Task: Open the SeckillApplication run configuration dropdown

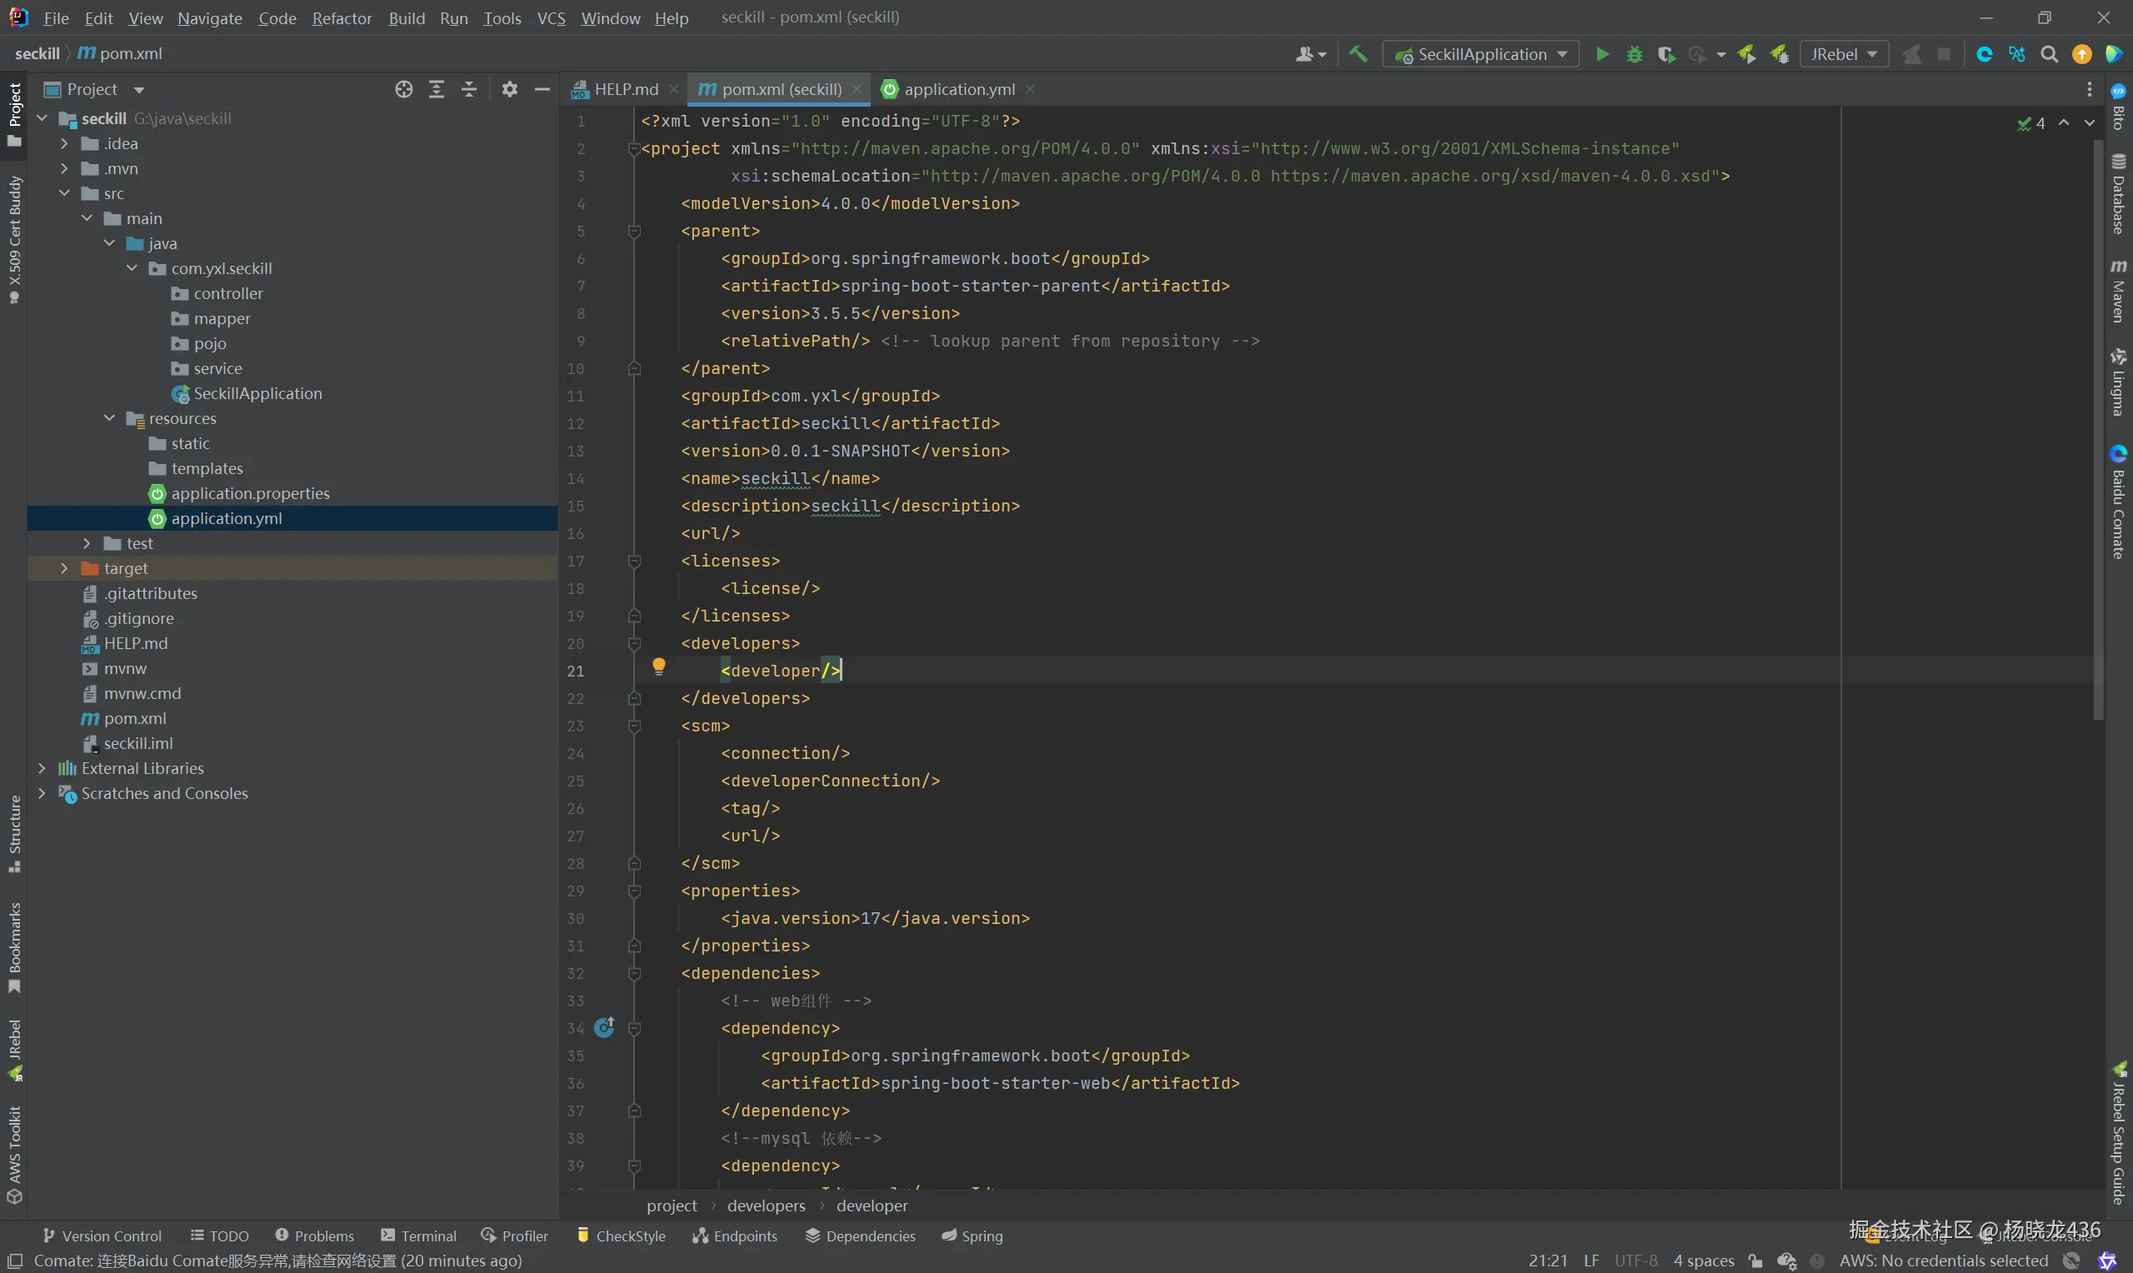Action: pos(1481,54)
